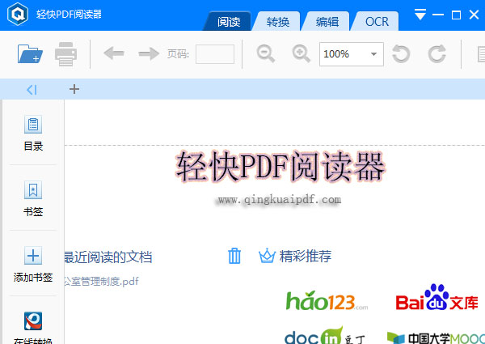Go to next page with right arrow
The width and height of the screenshot is (485, 344).
pyautogui.click(x=149, y=53)
